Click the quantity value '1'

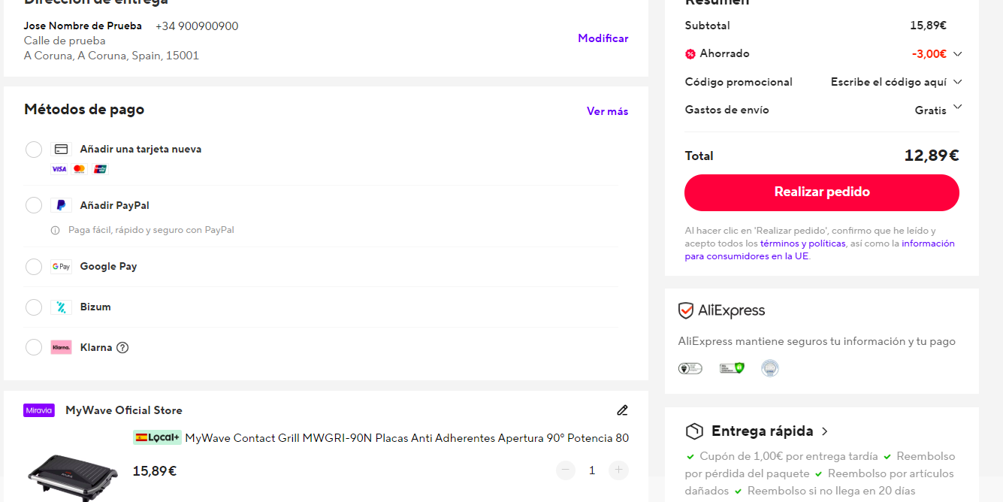(x=592, y=470)
